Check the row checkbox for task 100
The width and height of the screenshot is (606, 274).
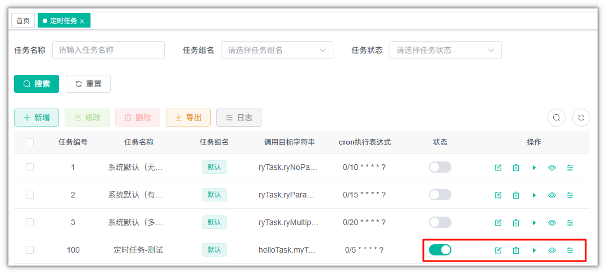click(x=30, y=250)
